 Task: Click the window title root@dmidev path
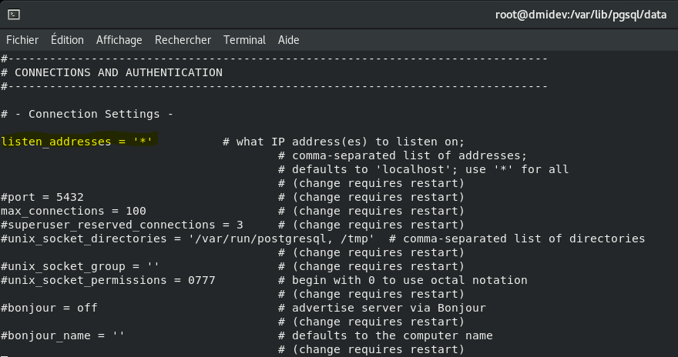pos(581,15)
